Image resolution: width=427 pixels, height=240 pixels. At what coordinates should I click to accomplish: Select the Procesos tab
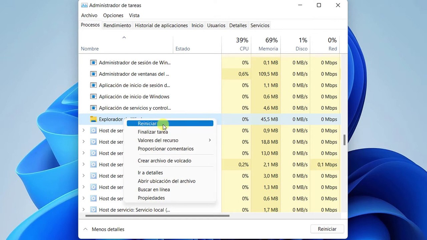pos(90,25)
